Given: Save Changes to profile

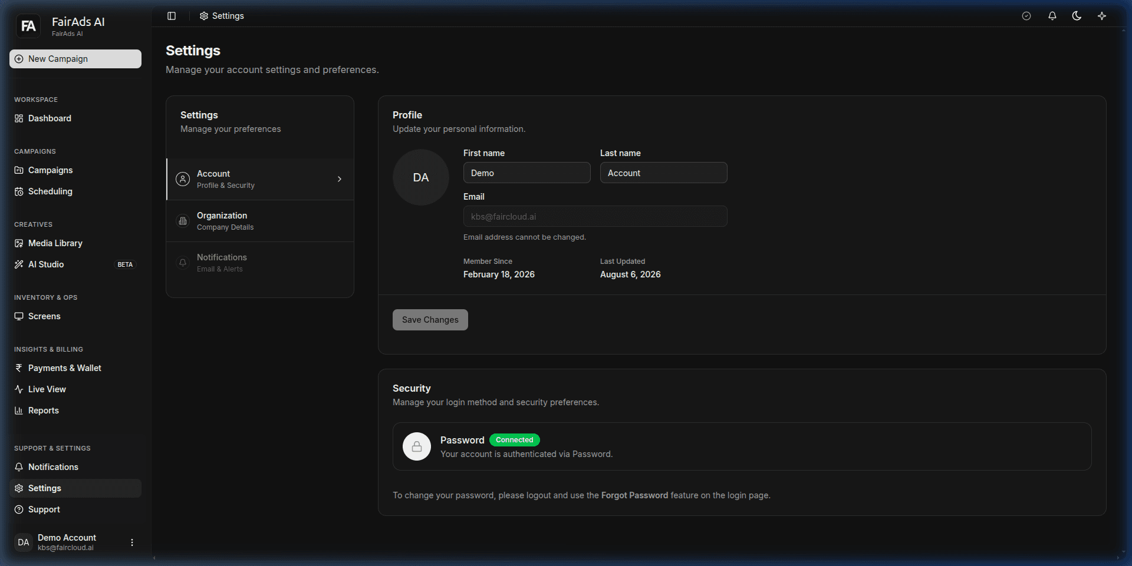Looking at the screenshot, I should click(x=430, y=320).
